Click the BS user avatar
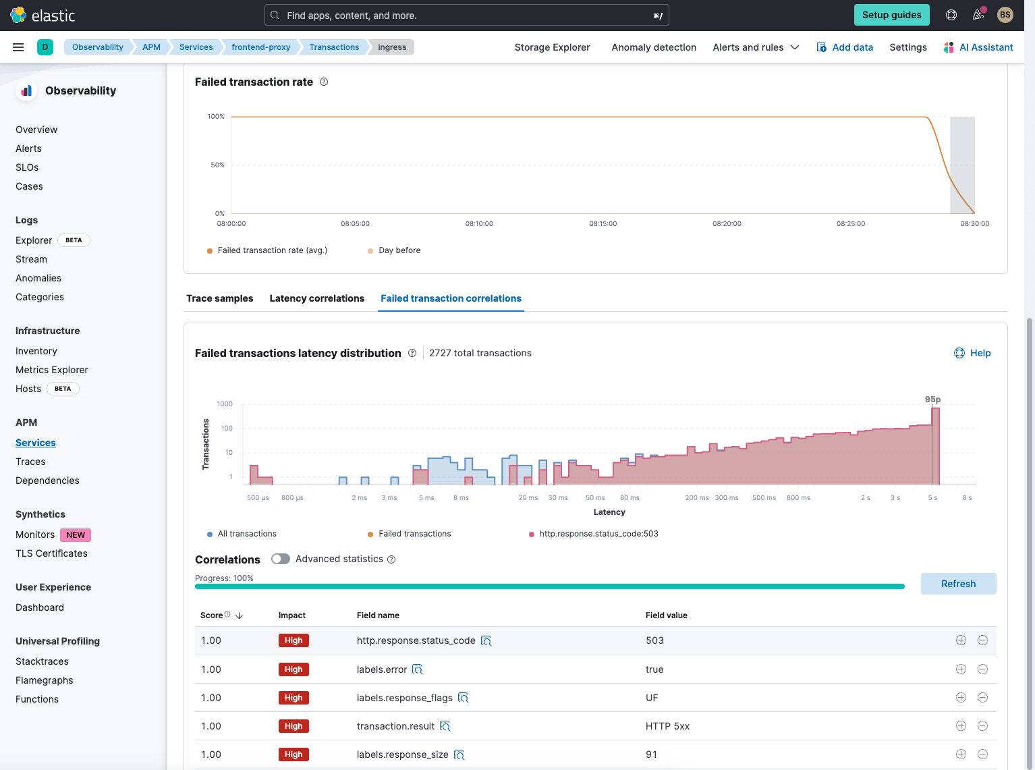 1005,15
